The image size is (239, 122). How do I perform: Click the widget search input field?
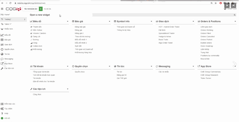pyautogui.click(x=163, y=15)
